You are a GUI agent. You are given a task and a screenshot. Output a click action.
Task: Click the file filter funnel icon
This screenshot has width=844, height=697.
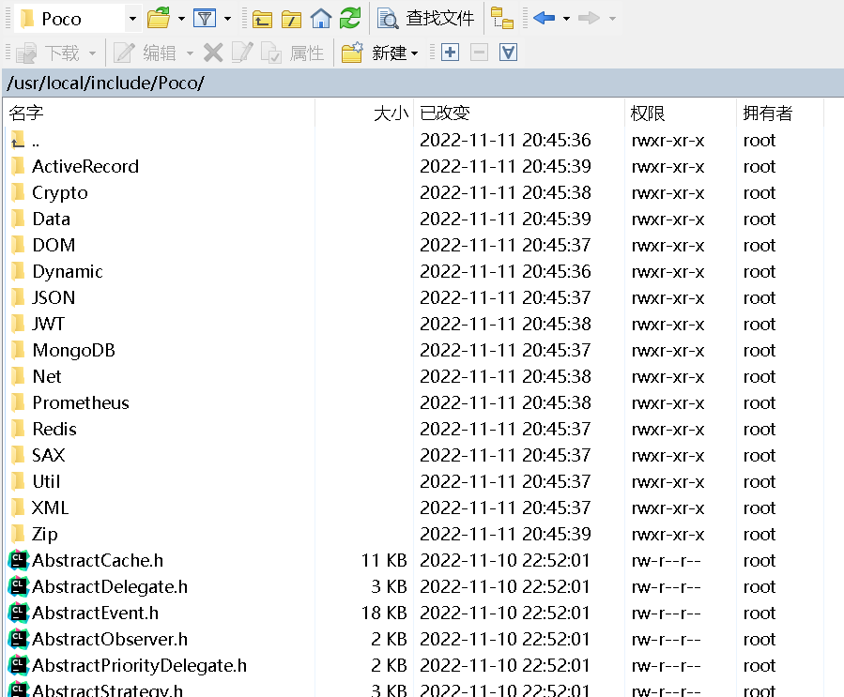point(205,19)
